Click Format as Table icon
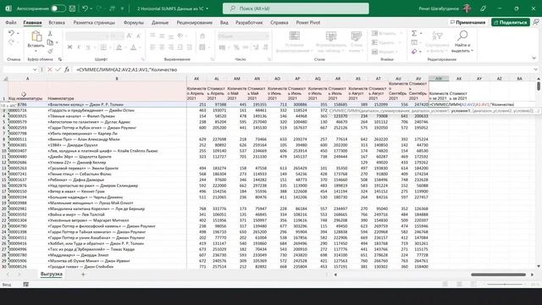This screenshot has height=305, width=542. pos(331,36)
